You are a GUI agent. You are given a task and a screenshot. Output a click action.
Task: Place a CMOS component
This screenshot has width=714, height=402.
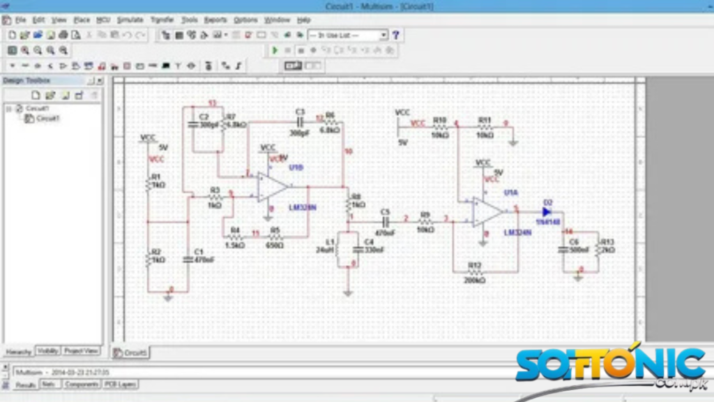(x=89, y=66)
